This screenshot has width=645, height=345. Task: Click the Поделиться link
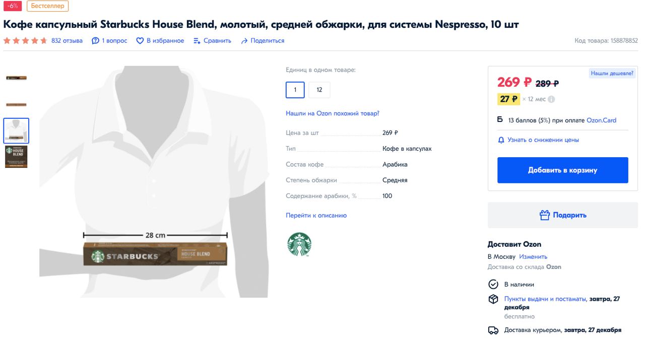[x=268, y=41]
